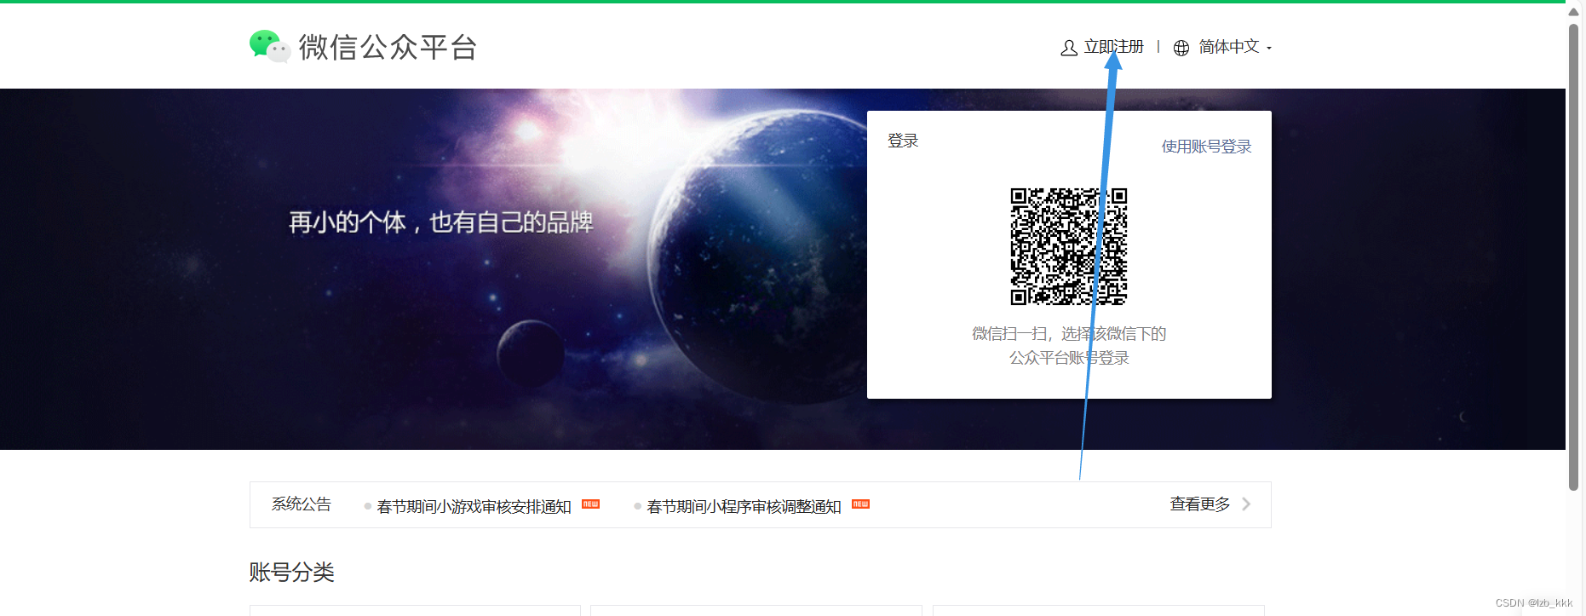
Task: Open 春节期间小游戏审核安排通知 announcement
Action: click(x=474, y=506)
